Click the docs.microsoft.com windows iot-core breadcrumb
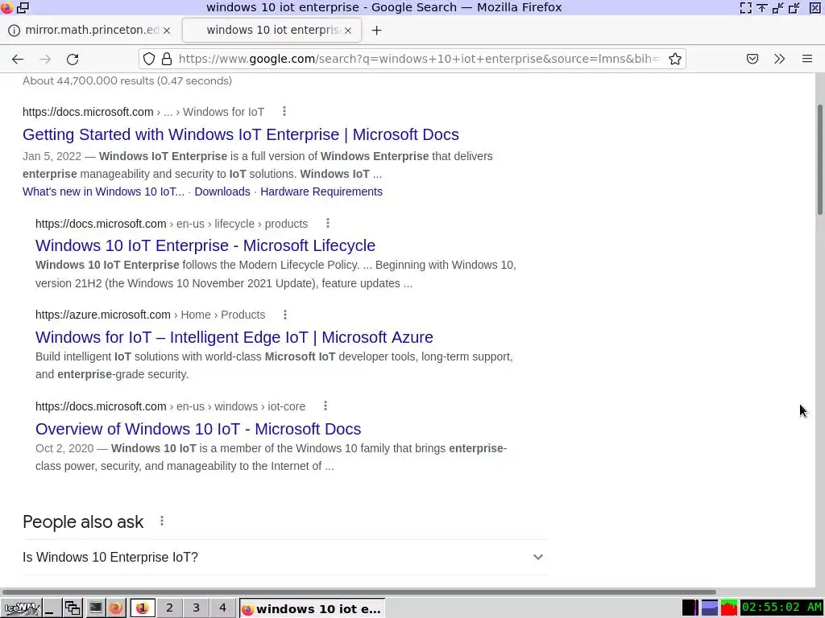 click(x=170, y=406)
